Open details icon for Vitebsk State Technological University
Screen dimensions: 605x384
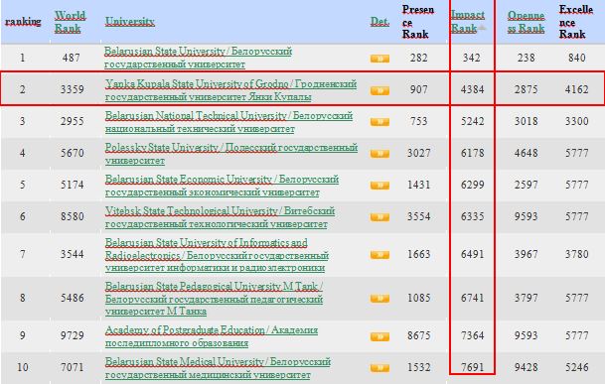(379, 217)
